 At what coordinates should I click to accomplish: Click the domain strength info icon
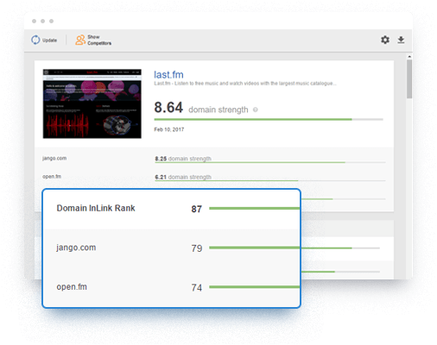pos(256,110)
